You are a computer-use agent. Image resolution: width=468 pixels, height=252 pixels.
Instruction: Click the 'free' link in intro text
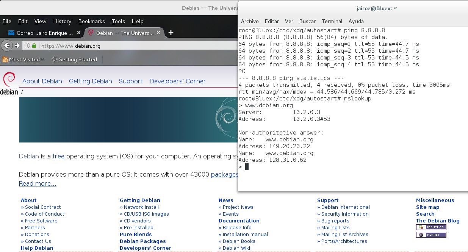(58, 156)
